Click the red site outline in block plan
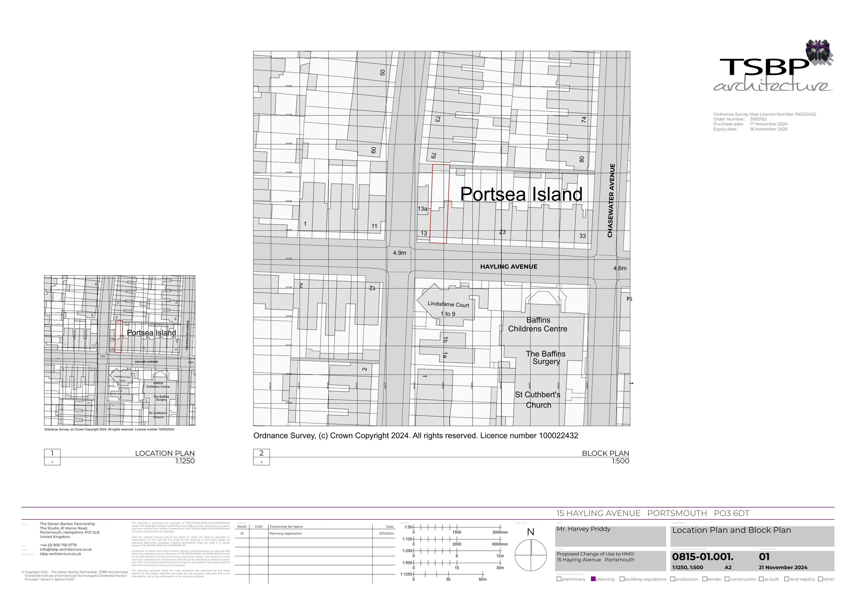Screen dimensions: 856x605 pos(440,204)
